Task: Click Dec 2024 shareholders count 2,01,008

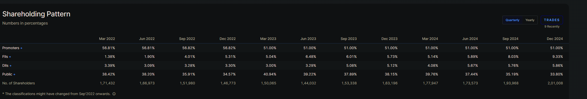Action: coord(555,83)
